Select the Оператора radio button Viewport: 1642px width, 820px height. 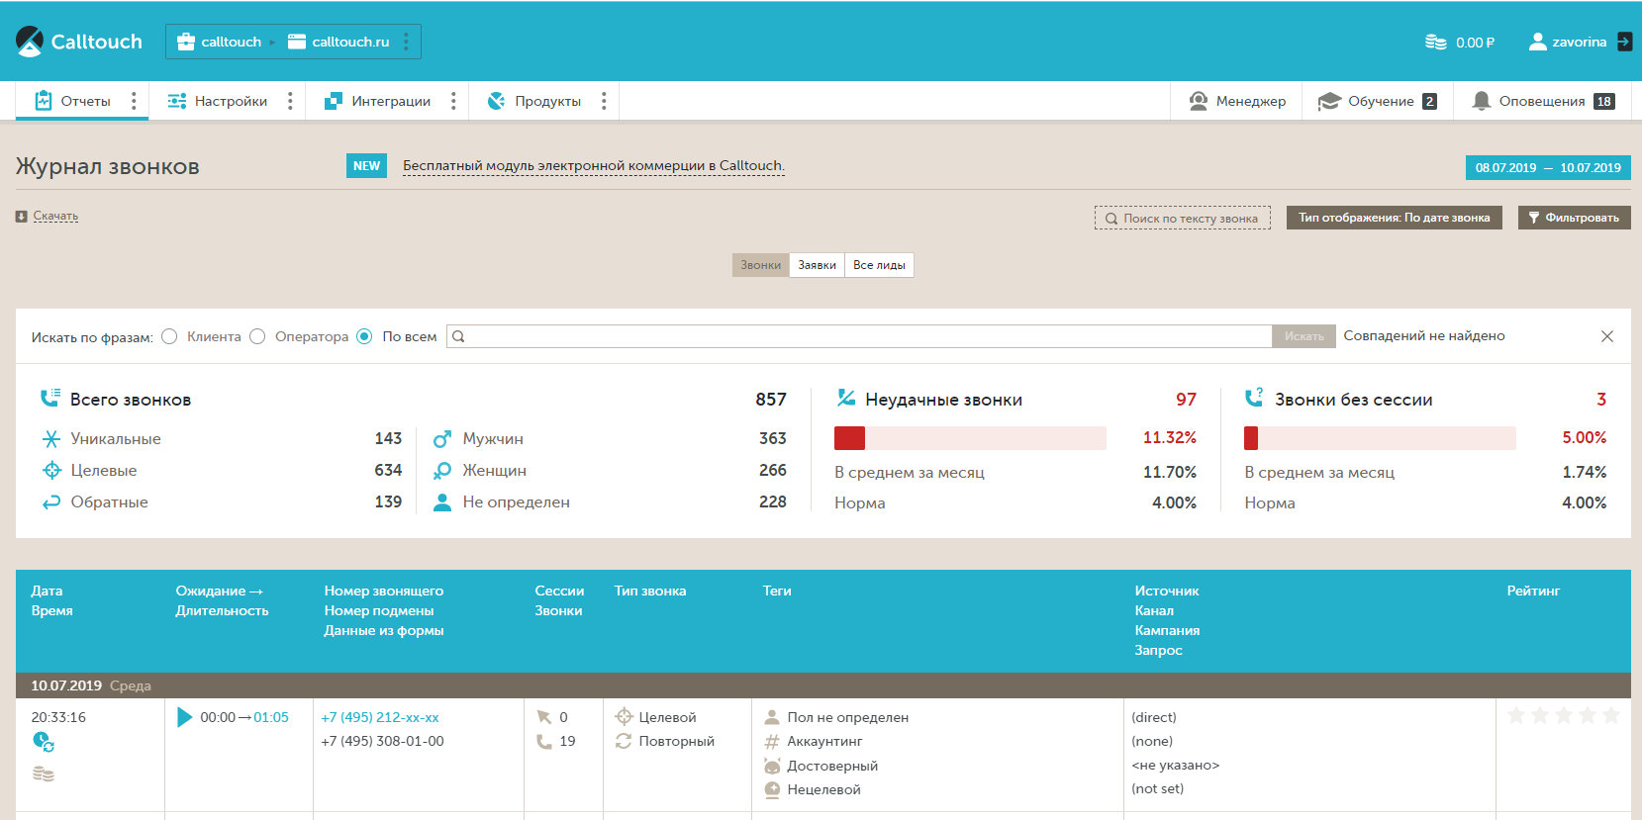coord(257,336)
